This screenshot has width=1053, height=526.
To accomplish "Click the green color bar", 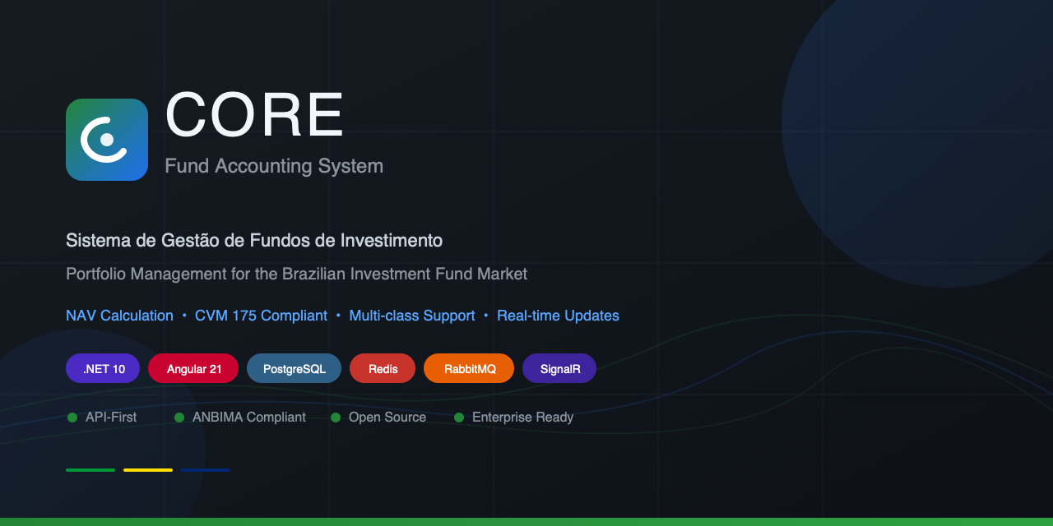I will point(90,469).
